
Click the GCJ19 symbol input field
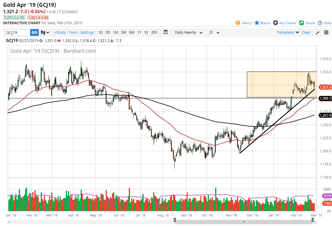(x=17, y=33)
